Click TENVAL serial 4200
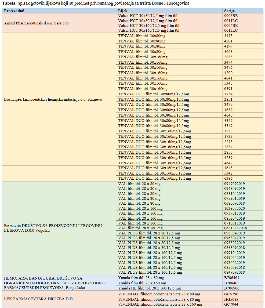Viewport: 265px width, 308px height. [228, 73]
